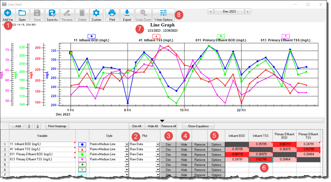Hide the Influent BOD series
The width and height of the screenshot is (331, 182).
(x=184, y=144)
